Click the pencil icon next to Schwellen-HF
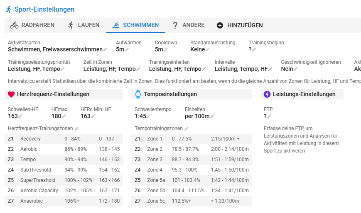The height and width of the screenshot is (213, 361). click(21, 116)
